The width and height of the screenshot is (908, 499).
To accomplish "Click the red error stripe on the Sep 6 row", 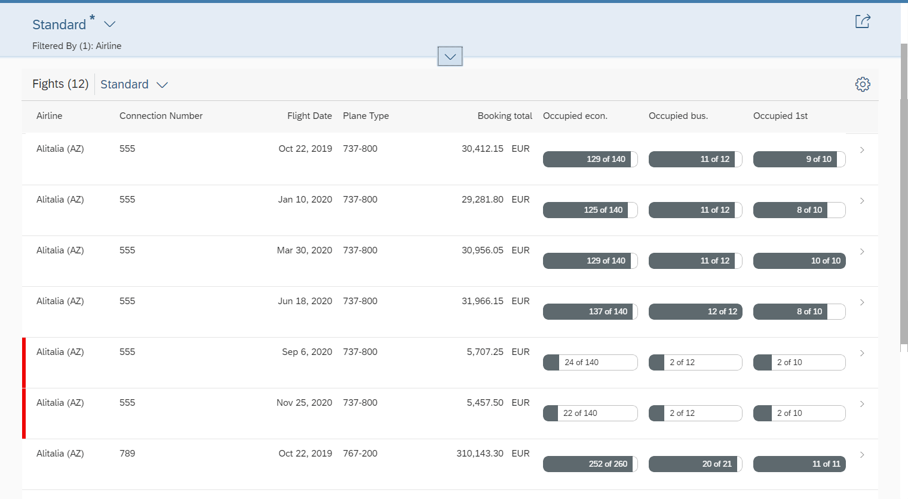I will pyautogui.click(x=24, y=362).
